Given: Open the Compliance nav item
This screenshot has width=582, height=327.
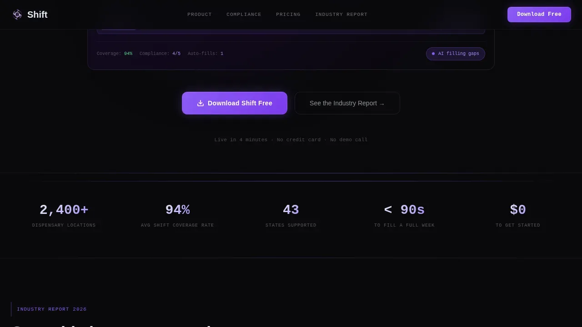Looking at the screenshot, I should tap(244, 15).
